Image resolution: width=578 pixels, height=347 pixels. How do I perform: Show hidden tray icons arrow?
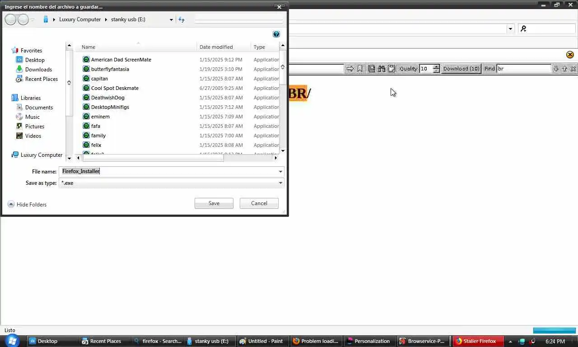(x=510, y=342)
